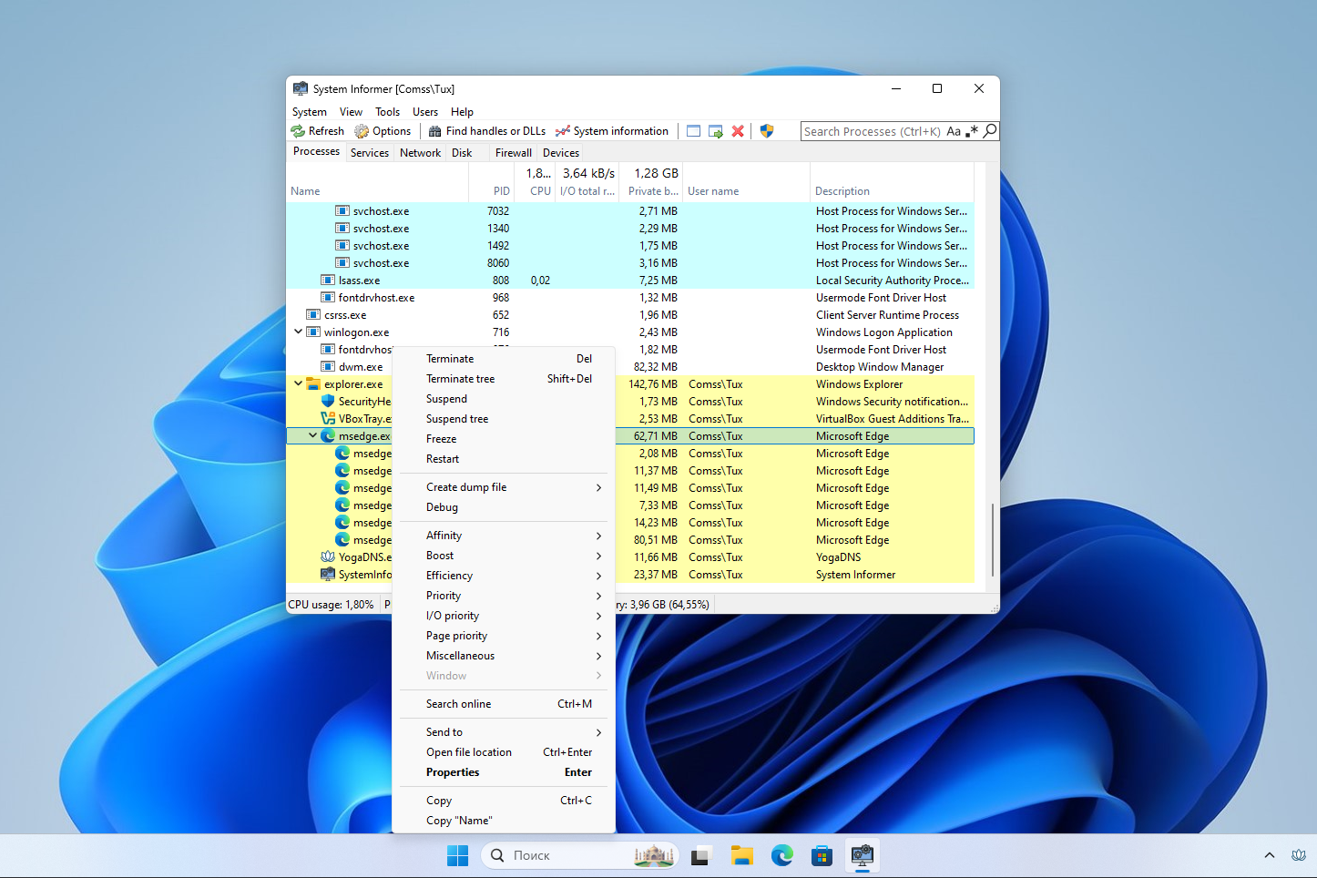Click the magnifier search icon
This screenshot has width=1317, height=878.
(x=990, y=131)
